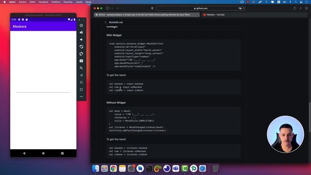The image size is (311, 175).
Task: Open Safari share icon
Action: click(x=295, y=8)
